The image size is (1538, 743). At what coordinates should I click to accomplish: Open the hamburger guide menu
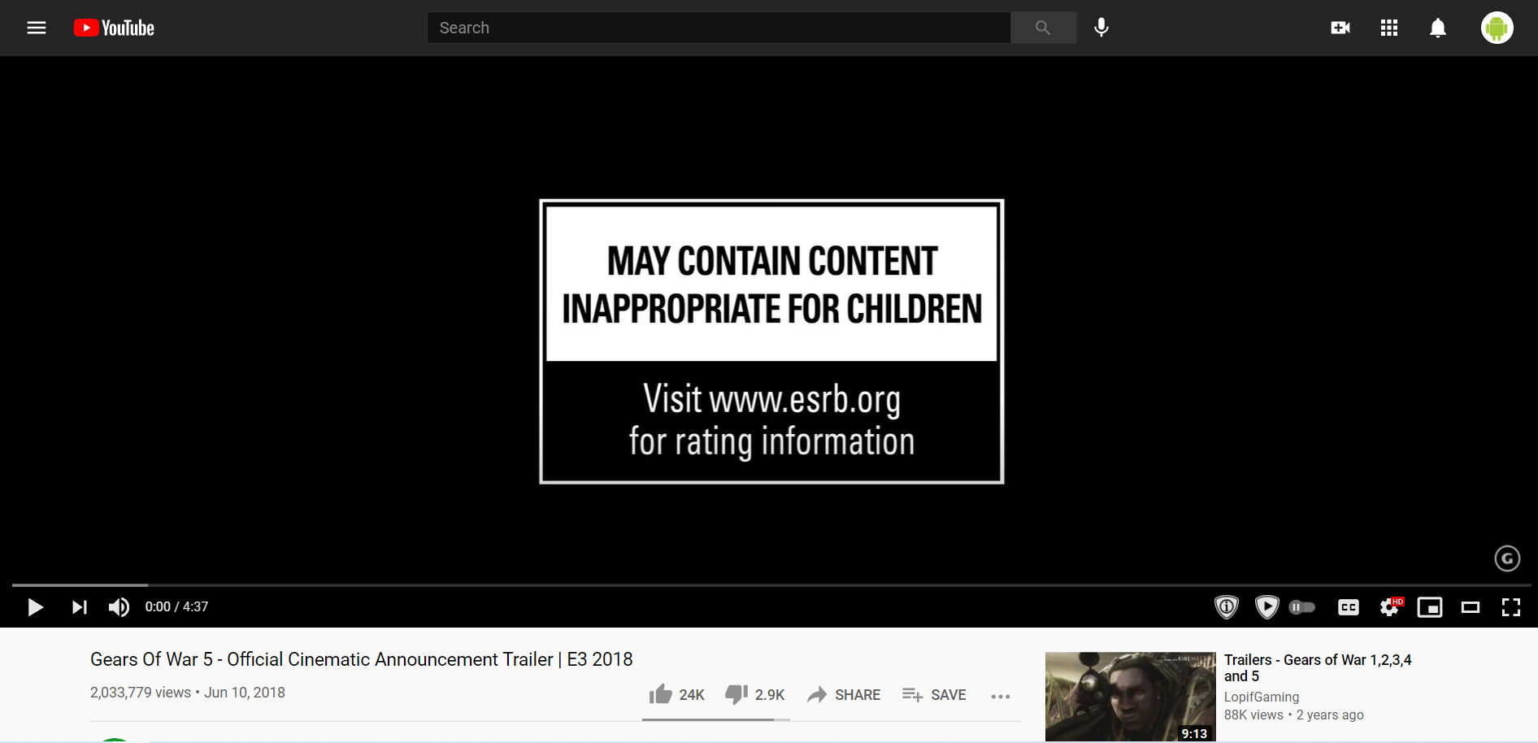tap(37, 28)
